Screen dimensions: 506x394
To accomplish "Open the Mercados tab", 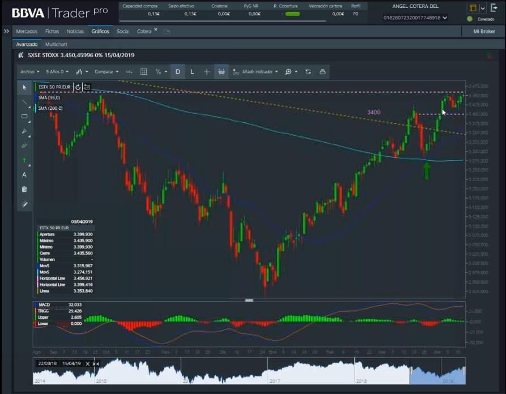I will click(27, 31).
